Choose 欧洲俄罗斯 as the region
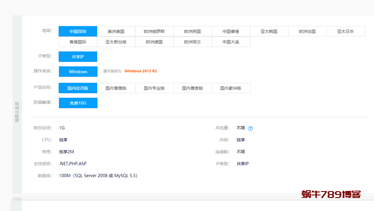 point(154,32)
